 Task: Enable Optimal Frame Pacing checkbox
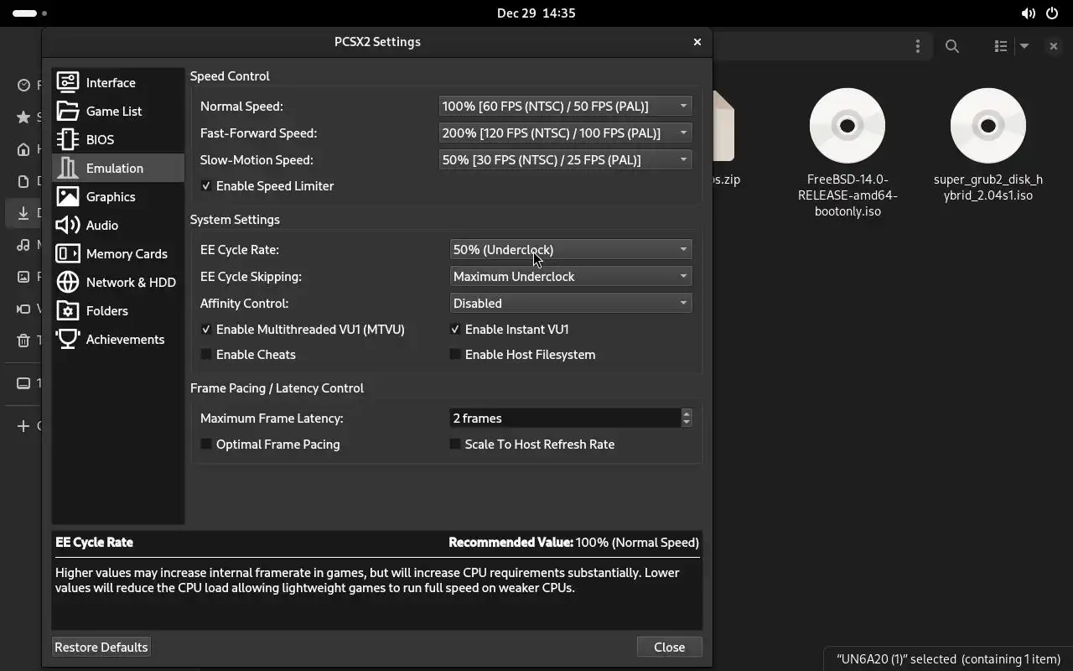pyautogui.click(x=206, y=445)
